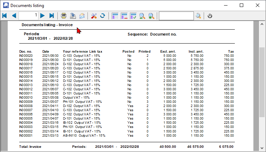The height and width of the screenshot is (152, 266).
Task: Click reference 'AB-IN110 Output VAT - 15%'
Action: click(x=84, y=136)
